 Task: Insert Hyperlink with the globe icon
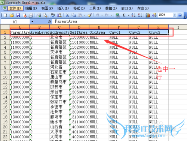click(x=118, y=15)
